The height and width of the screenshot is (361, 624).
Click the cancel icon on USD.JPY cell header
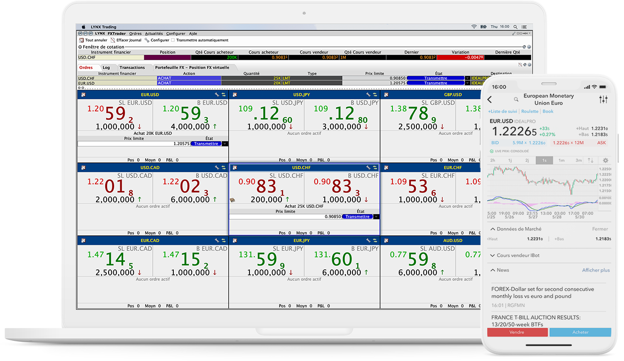(234, 94)
